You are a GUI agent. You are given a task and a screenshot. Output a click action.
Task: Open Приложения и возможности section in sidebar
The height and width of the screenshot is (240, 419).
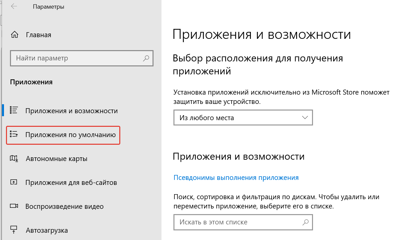point(71,111)
